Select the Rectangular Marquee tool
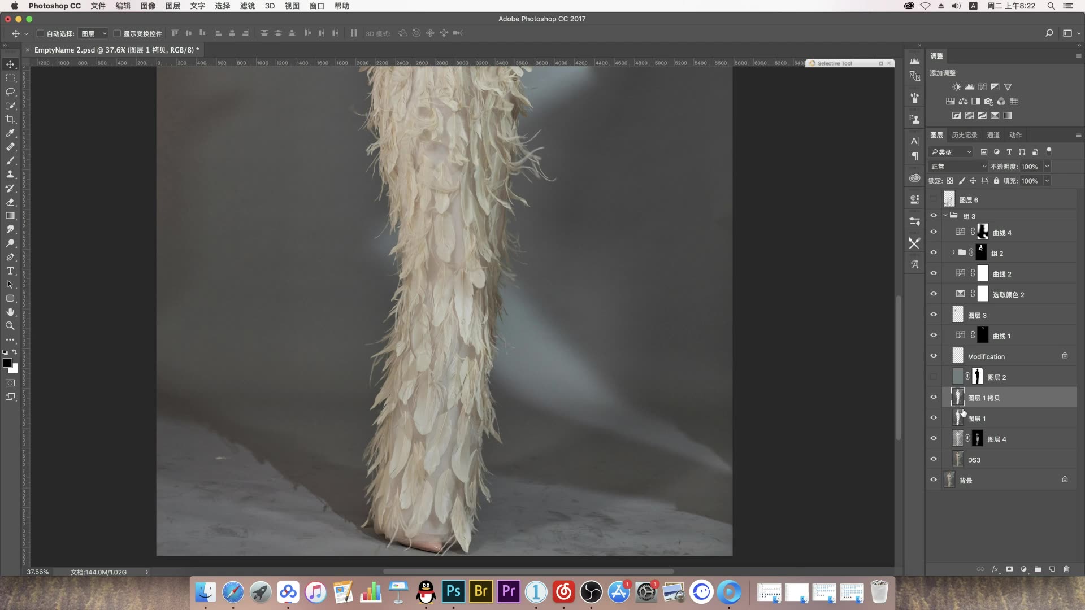 pyautogui.click(x=10, y=78)
